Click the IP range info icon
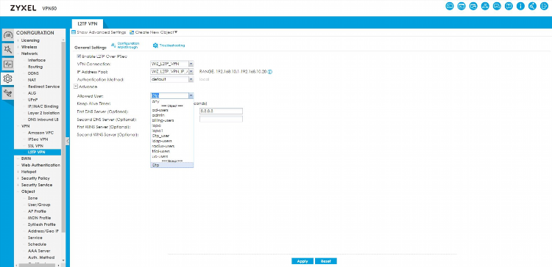This screenshot has height=267, width=552. tap(270, 72)
